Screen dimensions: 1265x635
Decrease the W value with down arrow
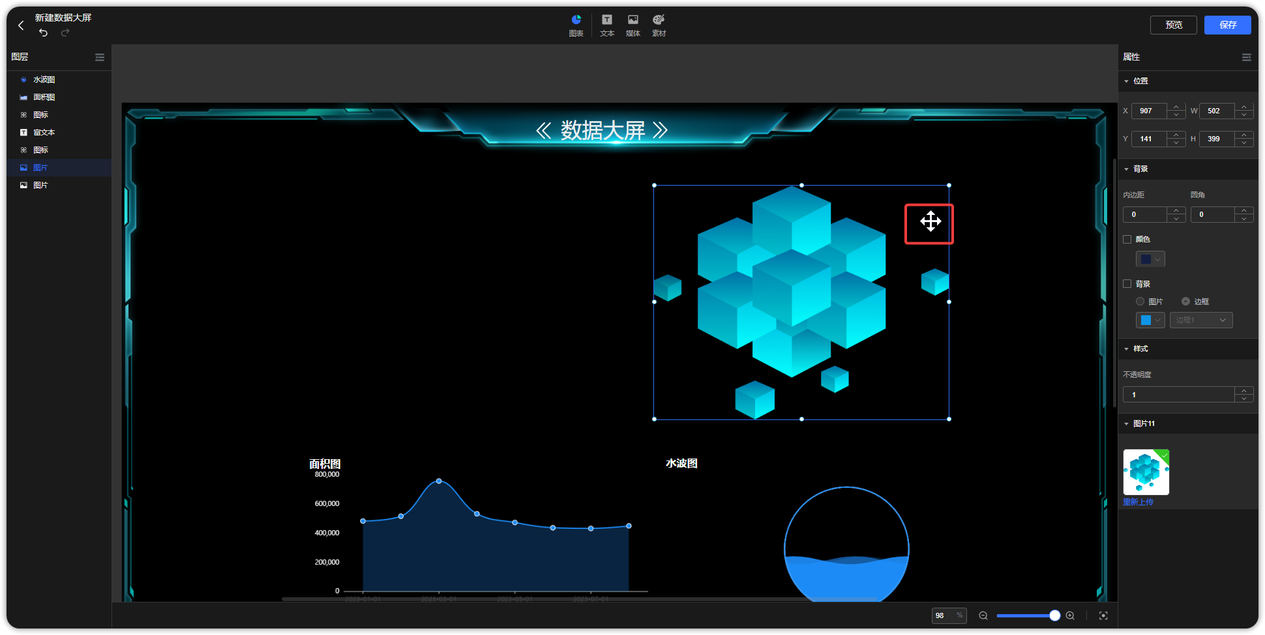coord(1244,115)
